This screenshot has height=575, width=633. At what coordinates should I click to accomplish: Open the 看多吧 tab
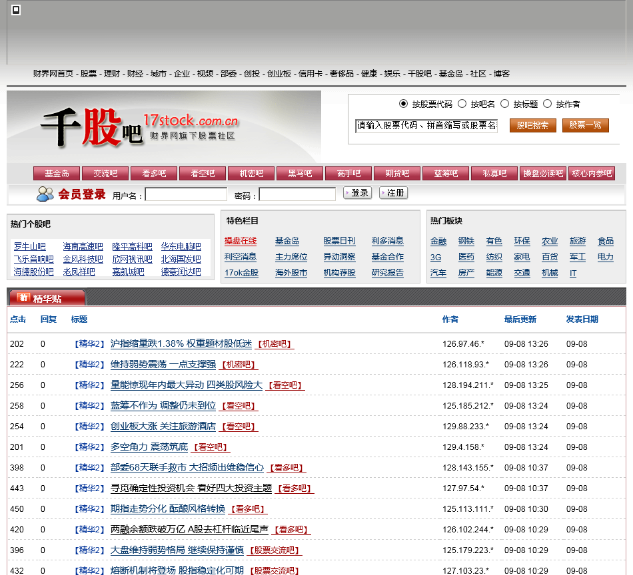pos(154,174)
